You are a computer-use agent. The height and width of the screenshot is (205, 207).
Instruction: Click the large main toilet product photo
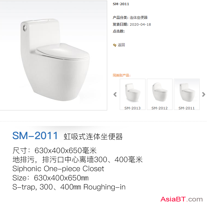pos(53,55)
